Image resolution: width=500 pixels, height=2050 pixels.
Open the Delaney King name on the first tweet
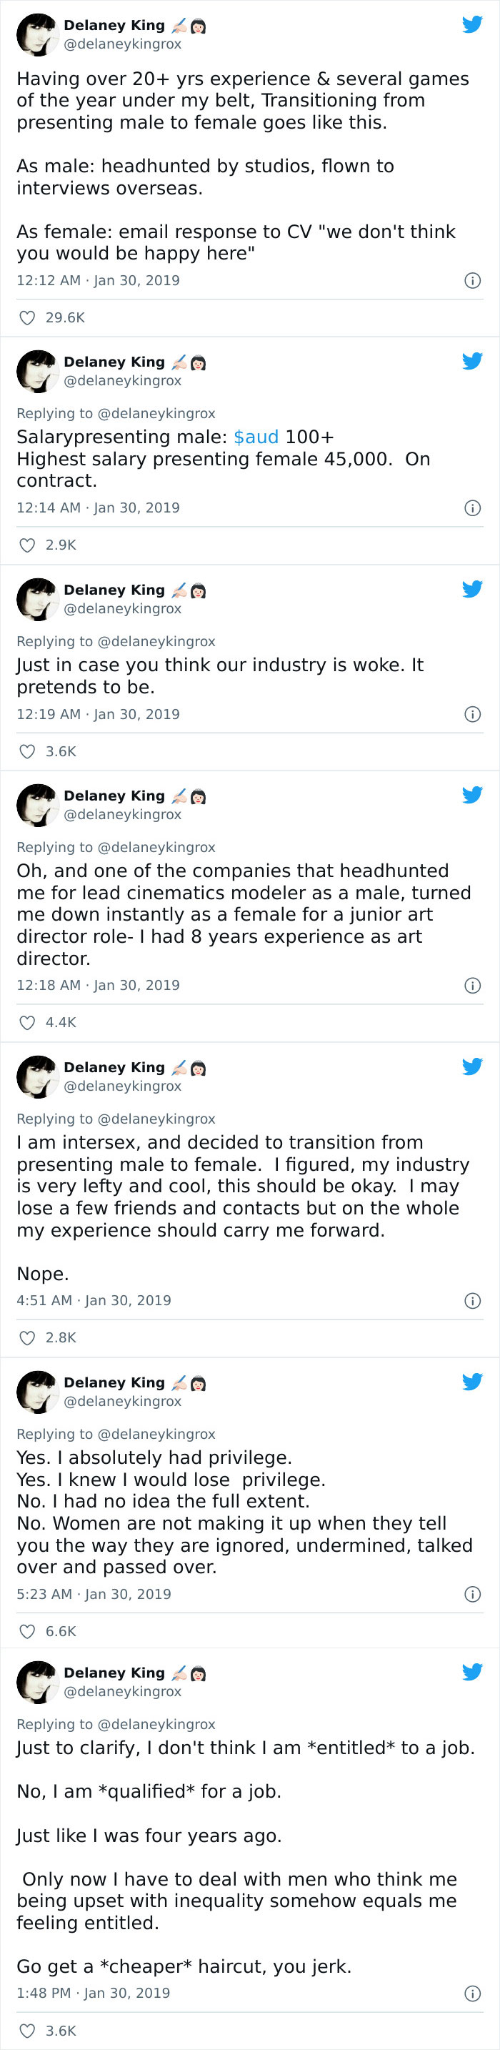[x=114, y=26]
